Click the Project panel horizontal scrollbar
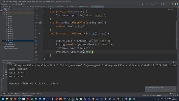This screenshot has height=101, width=179. [17, 60]
